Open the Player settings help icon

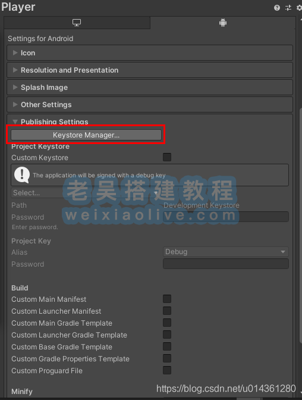pyautogui.click(x=277, y=8)
